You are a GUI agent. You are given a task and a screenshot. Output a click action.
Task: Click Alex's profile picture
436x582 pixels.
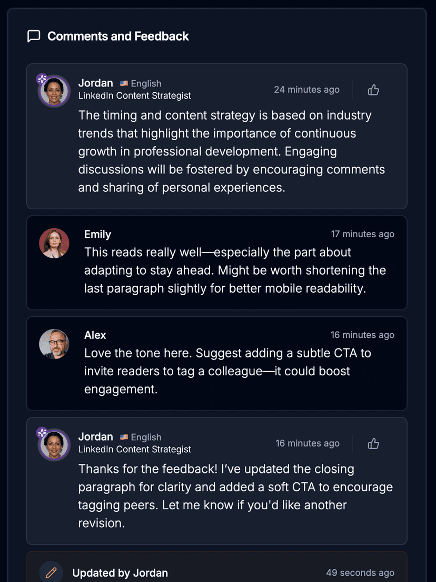[54, 343]
